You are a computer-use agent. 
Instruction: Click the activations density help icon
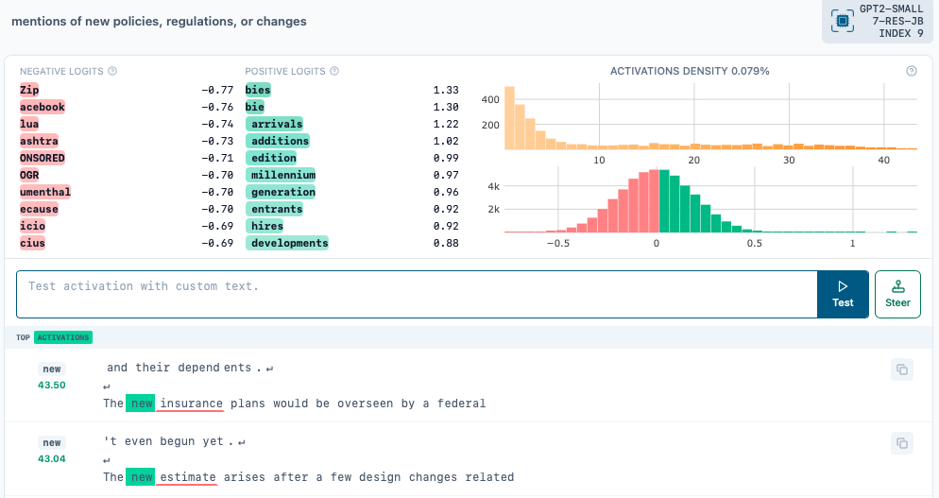(912, 71)
